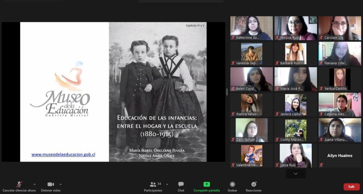The image size is (363, 194).
Task: Select Javiera Llaitul participant tile
Action: tap(296, 105)
